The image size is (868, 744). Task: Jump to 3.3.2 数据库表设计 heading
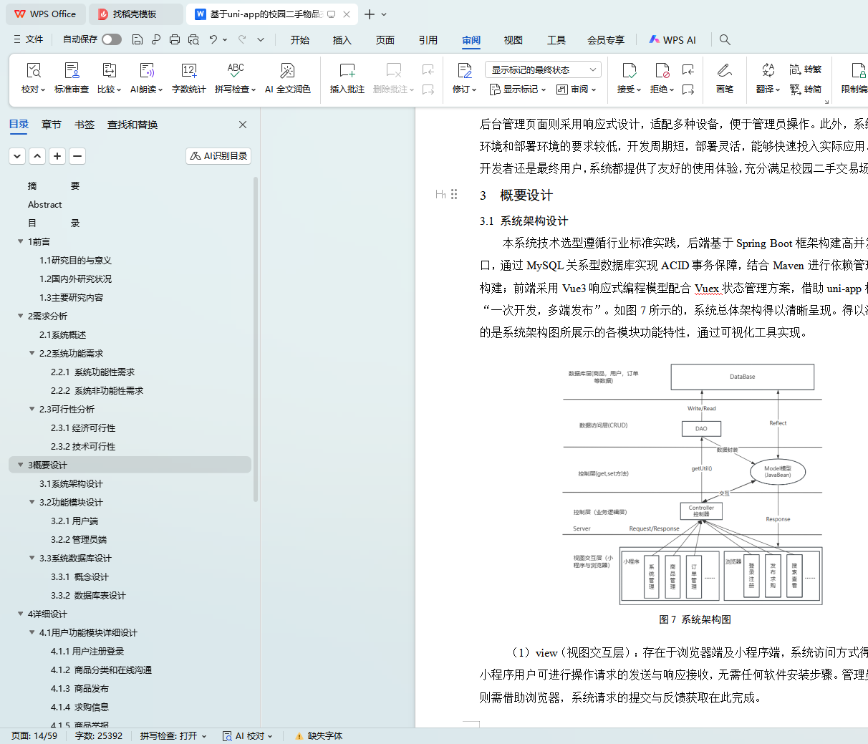[88, 595]
